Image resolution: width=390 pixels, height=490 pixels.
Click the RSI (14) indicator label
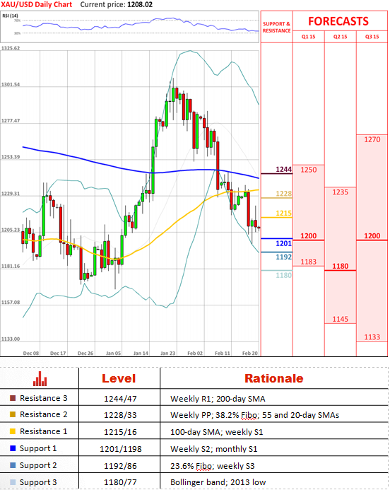pyautogui.click(x=11, y=16)
